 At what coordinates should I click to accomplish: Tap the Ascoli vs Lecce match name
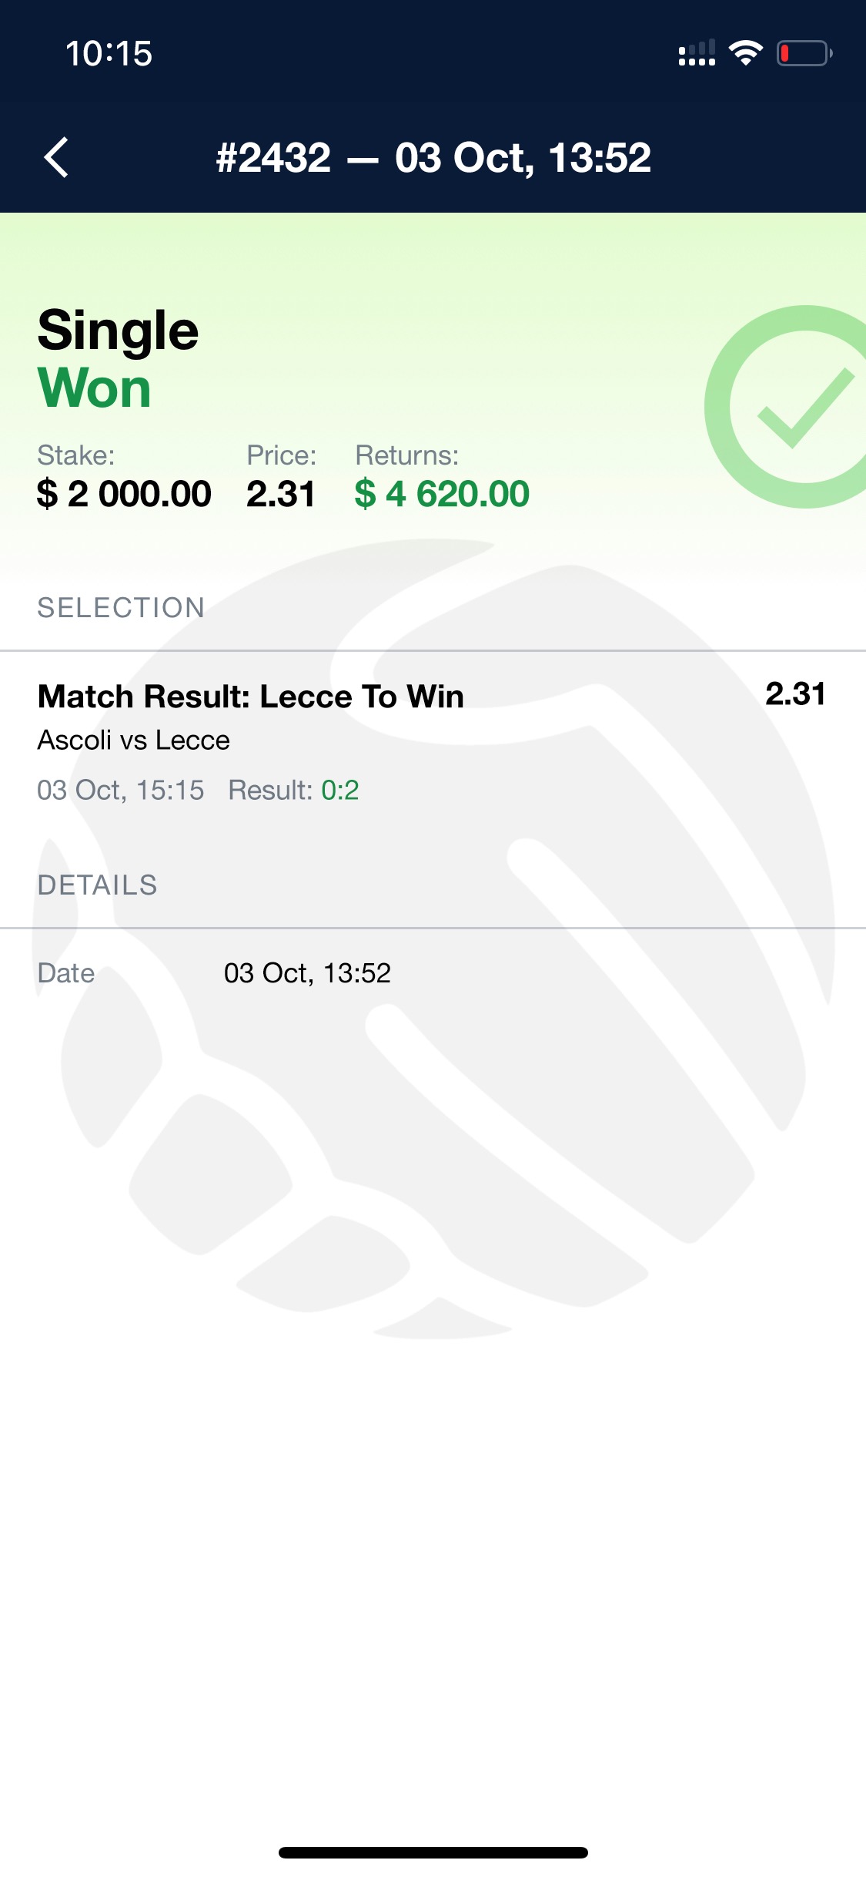pyautogui.click(x=134, y=740)
